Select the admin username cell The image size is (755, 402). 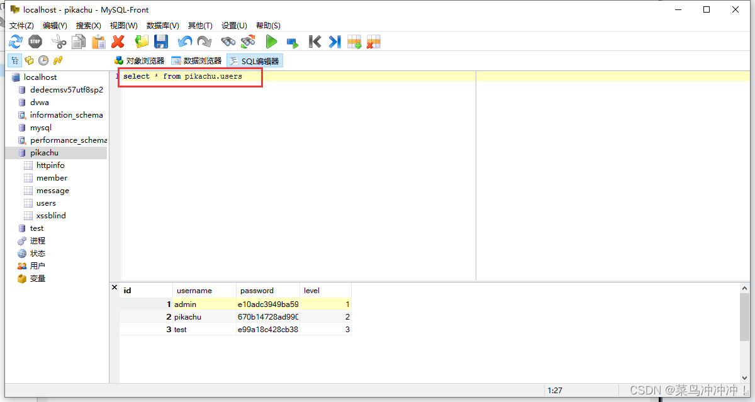coord(204,304)
